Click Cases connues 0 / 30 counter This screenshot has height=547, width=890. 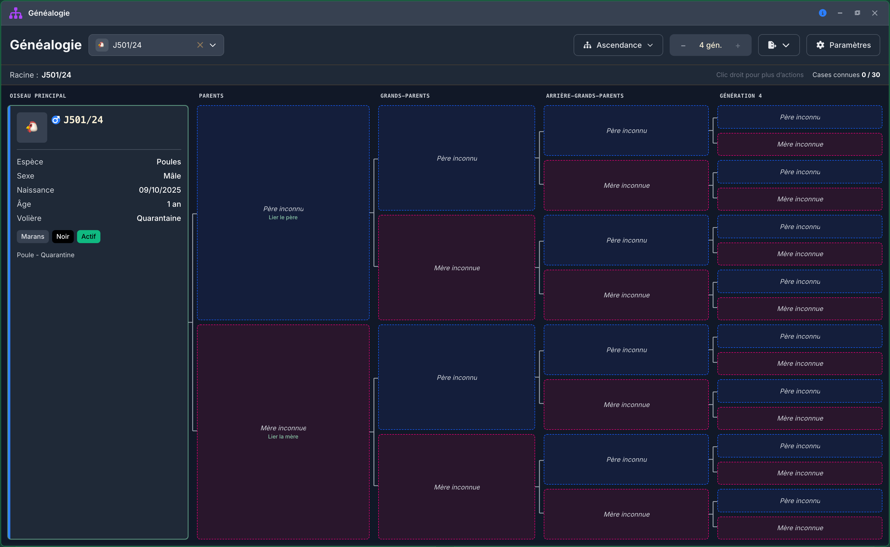pyautogui.click(x=846, y=75)
